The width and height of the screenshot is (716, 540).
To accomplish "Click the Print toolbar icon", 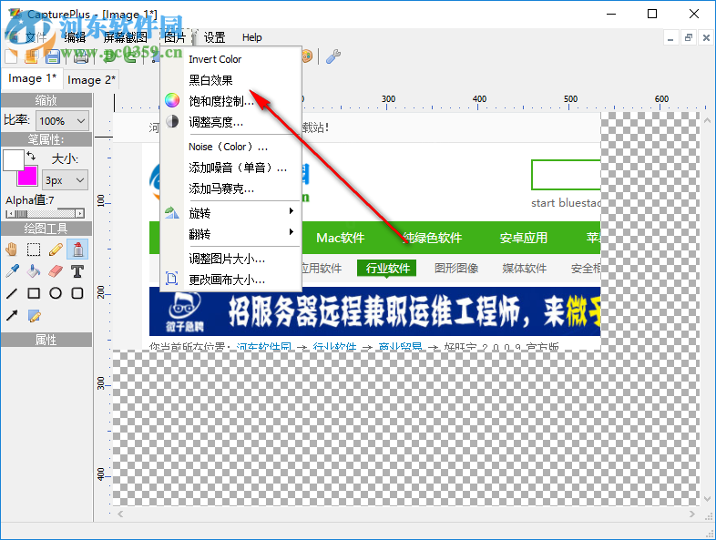I will [x=81, y=57].
